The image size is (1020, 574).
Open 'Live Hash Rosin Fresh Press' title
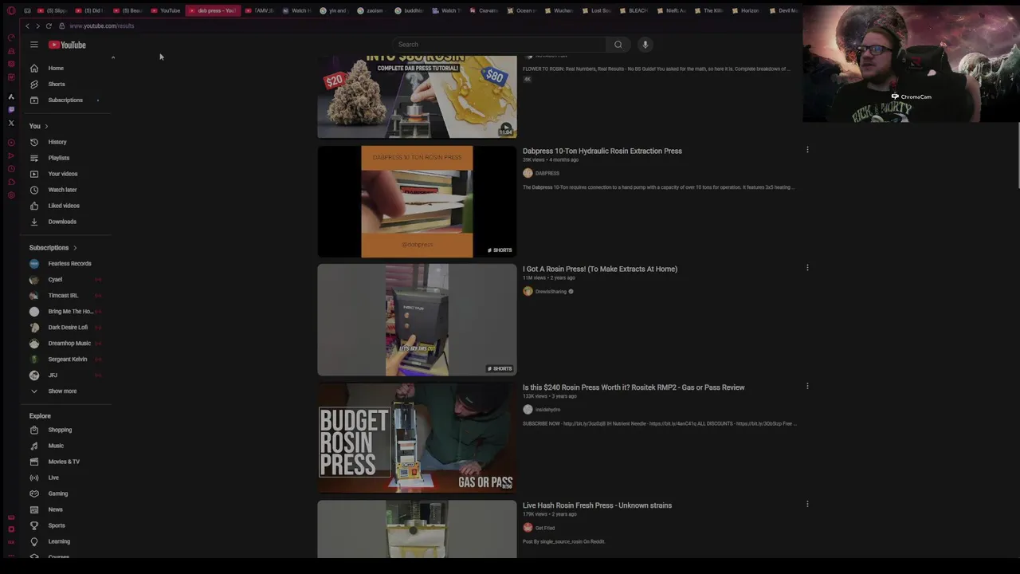click(597, 505)
